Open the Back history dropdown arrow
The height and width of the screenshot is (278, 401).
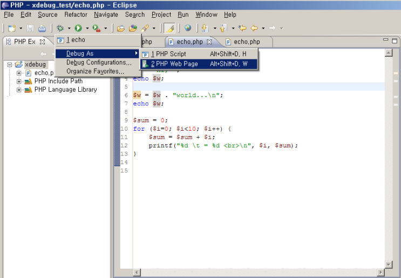263,28
